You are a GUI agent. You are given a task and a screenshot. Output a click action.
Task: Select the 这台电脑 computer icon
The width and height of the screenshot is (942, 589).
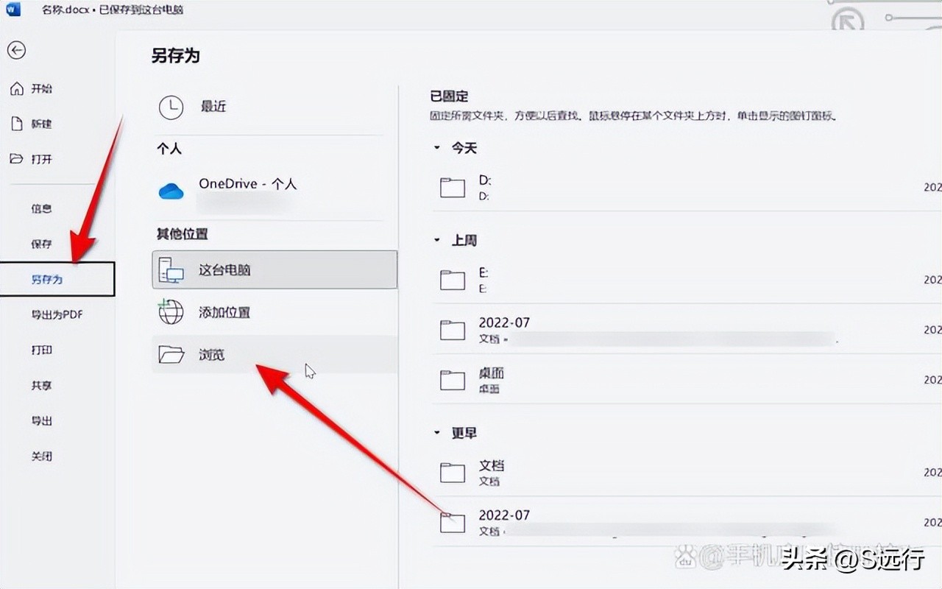point(171,269)
